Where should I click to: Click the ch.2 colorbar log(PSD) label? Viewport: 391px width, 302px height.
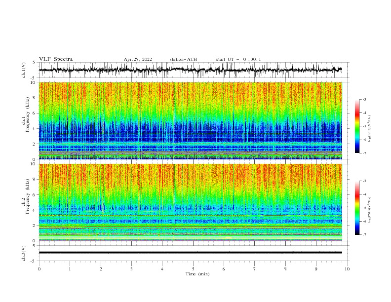tap(369, 210)
